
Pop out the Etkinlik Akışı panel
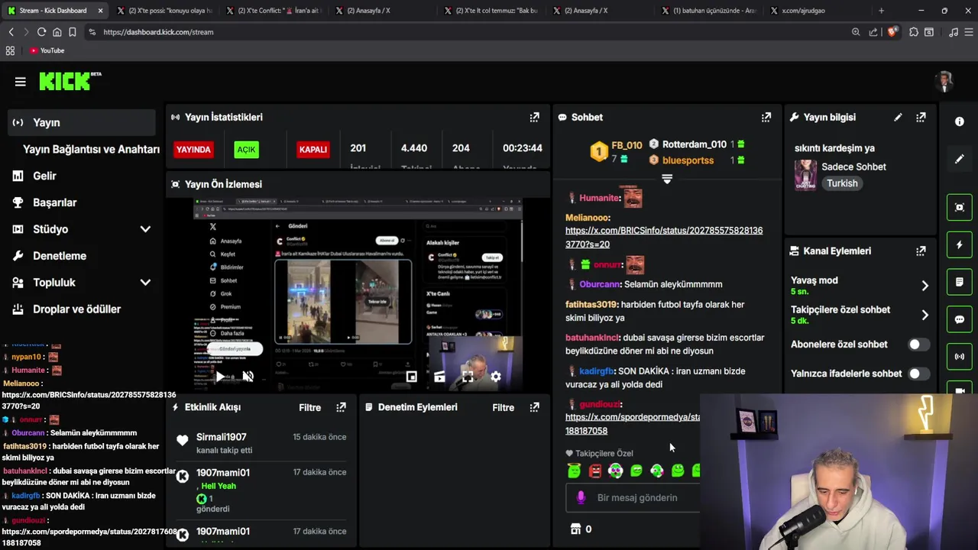tap(342, 407)
